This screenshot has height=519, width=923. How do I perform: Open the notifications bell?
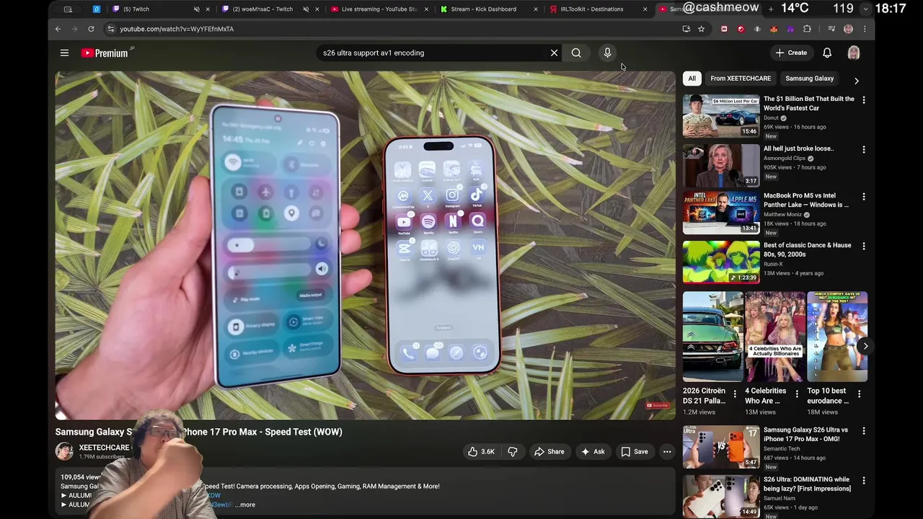827,53
